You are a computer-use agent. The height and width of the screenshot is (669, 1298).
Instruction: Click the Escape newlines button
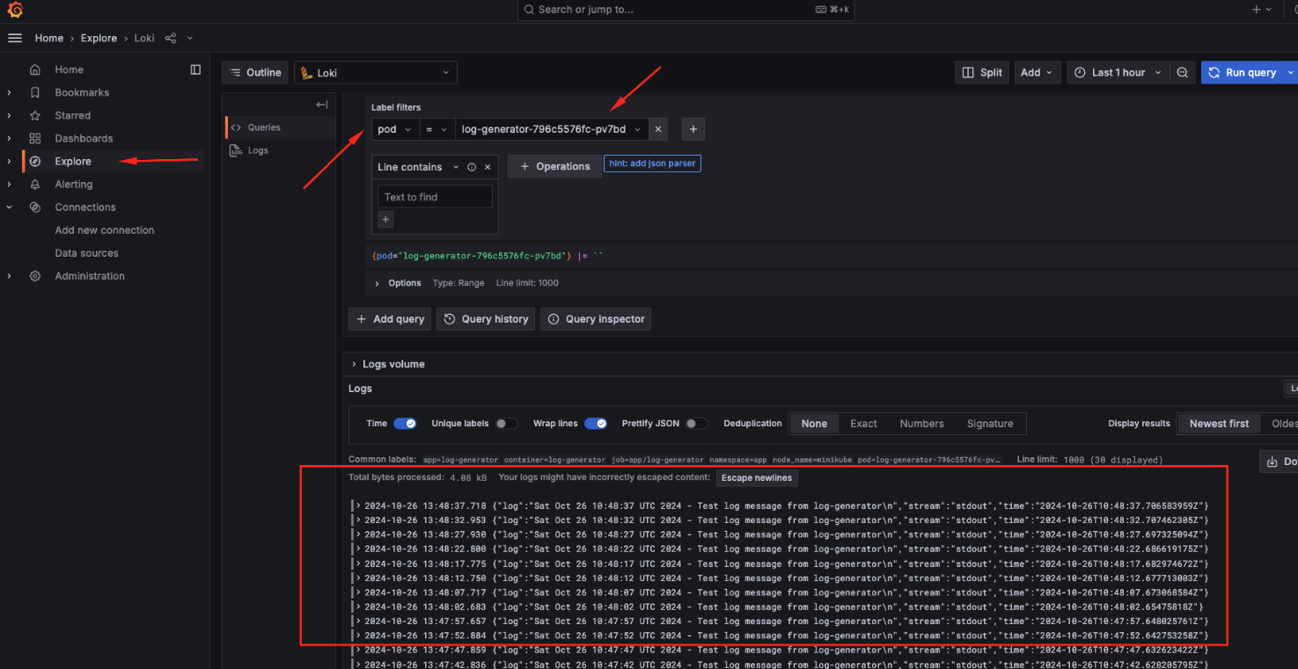pyautogui.click(x=757, y=478)
